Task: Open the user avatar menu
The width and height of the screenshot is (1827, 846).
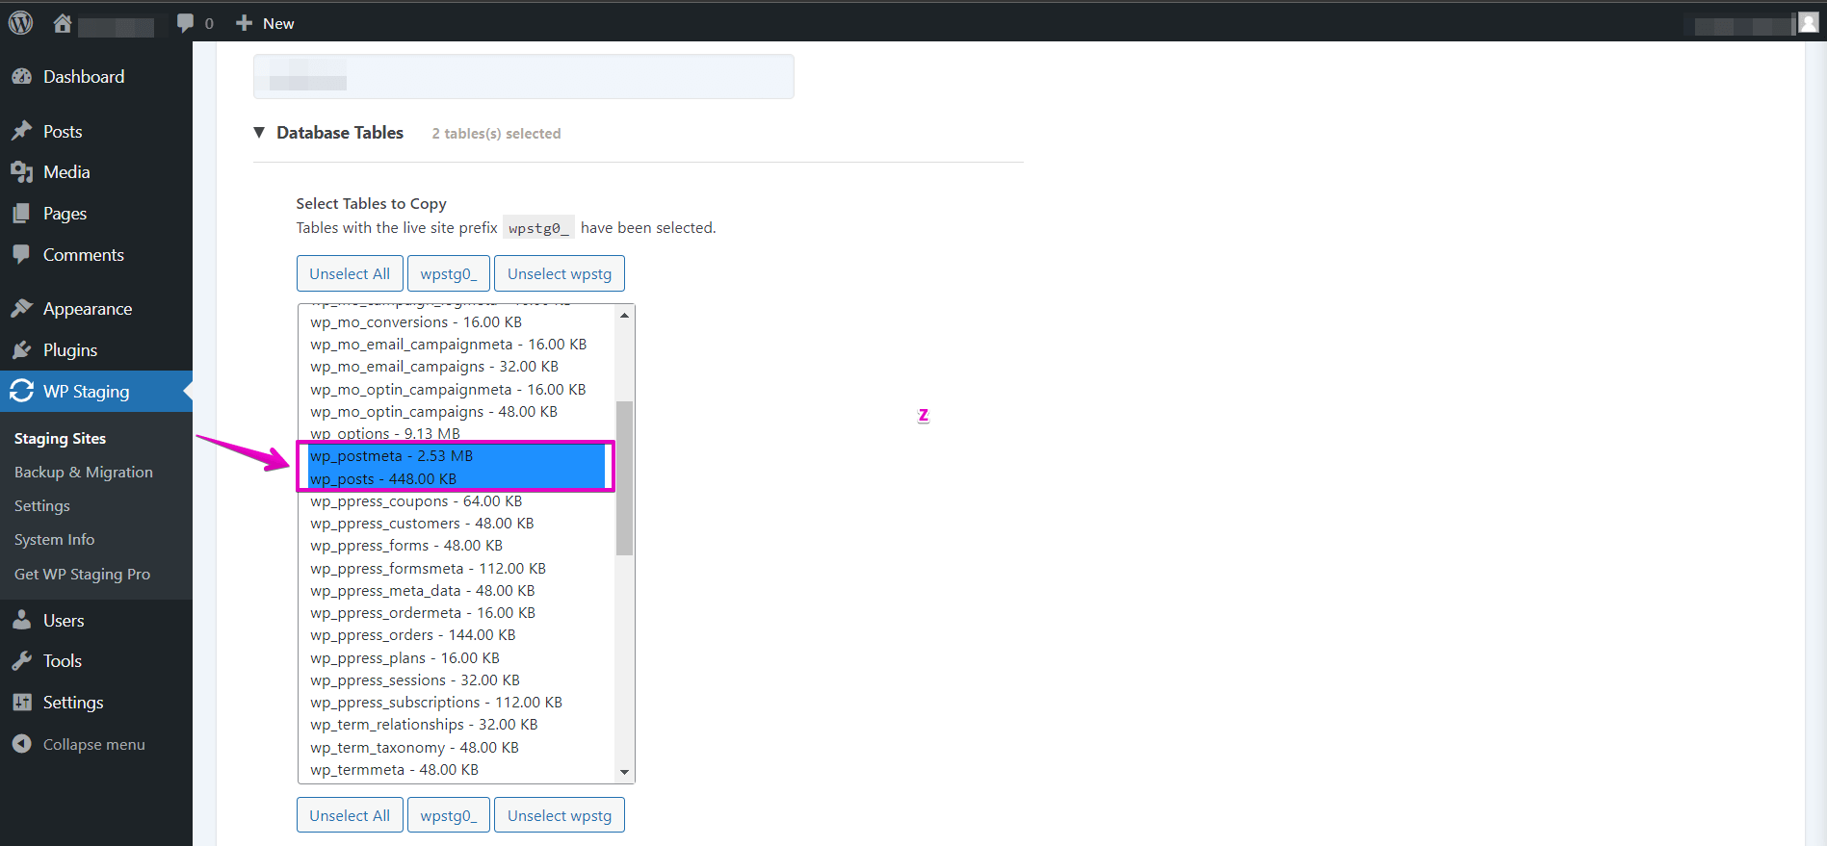Action: 1809,23
